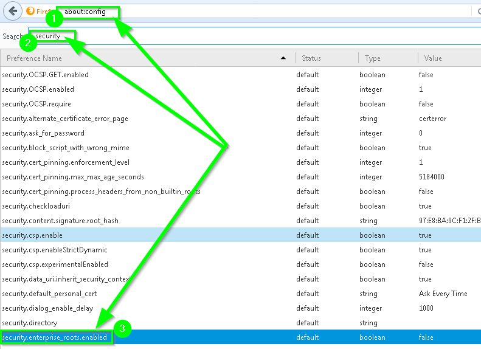Select security.dialog_enable_delay preference
This screenshot has width=481, height=349.
(x=241, y=308)
